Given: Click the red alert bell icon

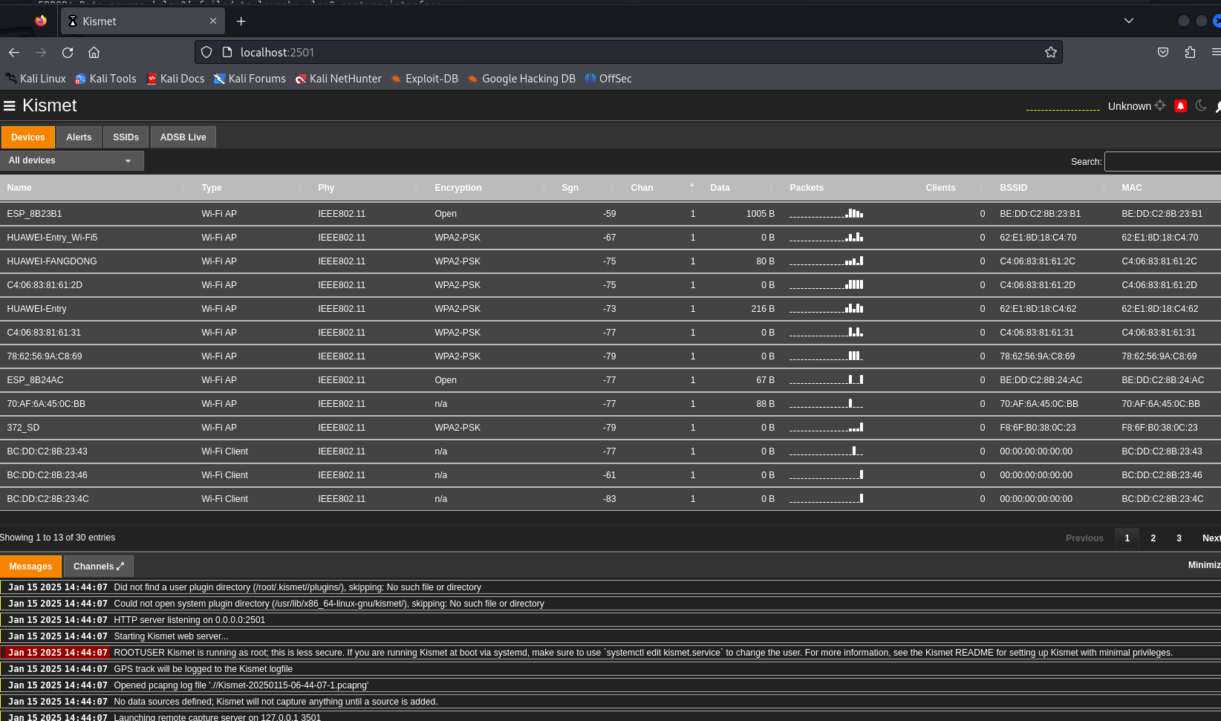Looking at the screenshot, I should [1180, 106].
